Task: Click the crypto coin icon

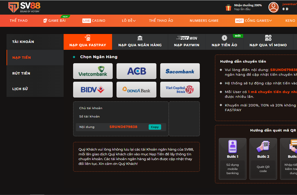Action: point(224,38)
